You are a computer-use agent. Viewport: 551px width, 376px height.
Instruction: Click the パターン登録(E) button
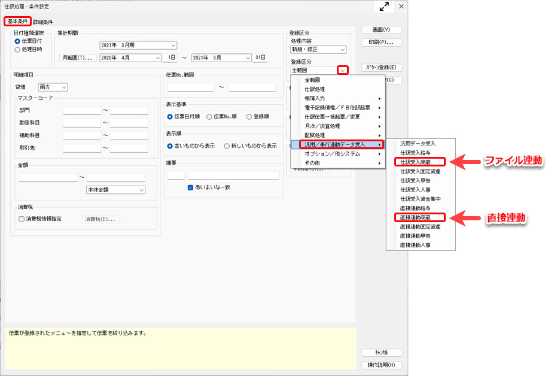(383, 66)
